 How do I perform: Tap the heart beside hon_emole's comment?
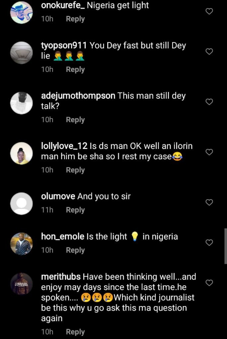pos(209,243)
